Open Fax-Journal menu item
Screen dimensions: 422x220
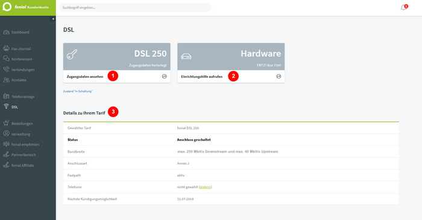tap(21, 49)
